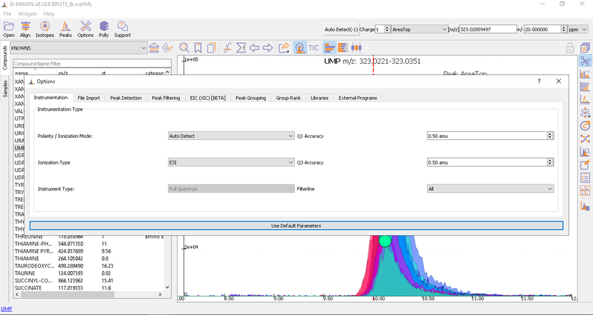Click the green peak circle marker on chart
The height and width of the screenshot is (315, 593).
(385, 241)
